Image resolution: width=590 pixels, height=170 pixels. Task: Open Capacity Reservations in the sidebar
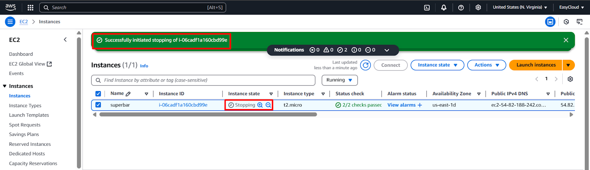pyautogui.click(x=33, y=163)
